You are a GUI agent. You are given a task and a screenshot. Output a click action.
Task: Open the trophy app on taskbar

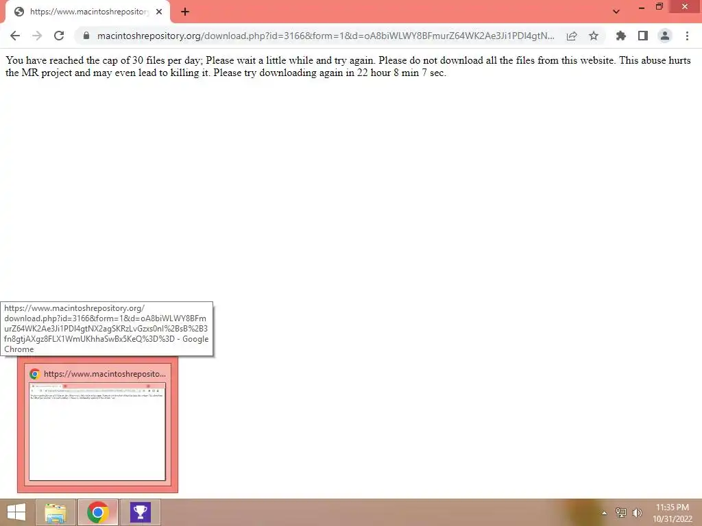click(x=140, y=512)
